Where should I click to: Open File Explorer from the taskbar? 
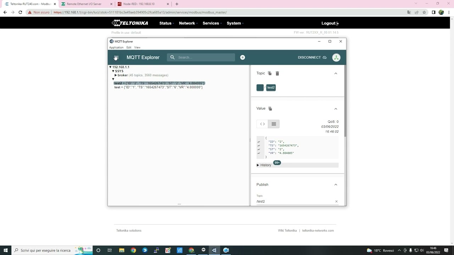(122, 250)
